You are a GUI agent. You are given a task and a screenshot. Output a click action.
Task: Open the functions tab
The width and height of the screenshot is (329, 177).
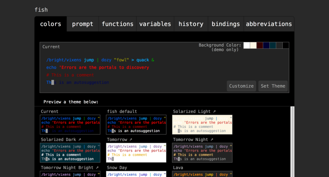pyautogui.click(x=118, y=24)
